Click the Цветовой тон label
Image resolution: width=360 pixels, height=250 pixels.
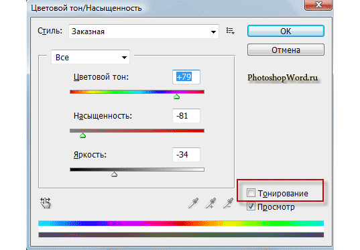[101, 77]
